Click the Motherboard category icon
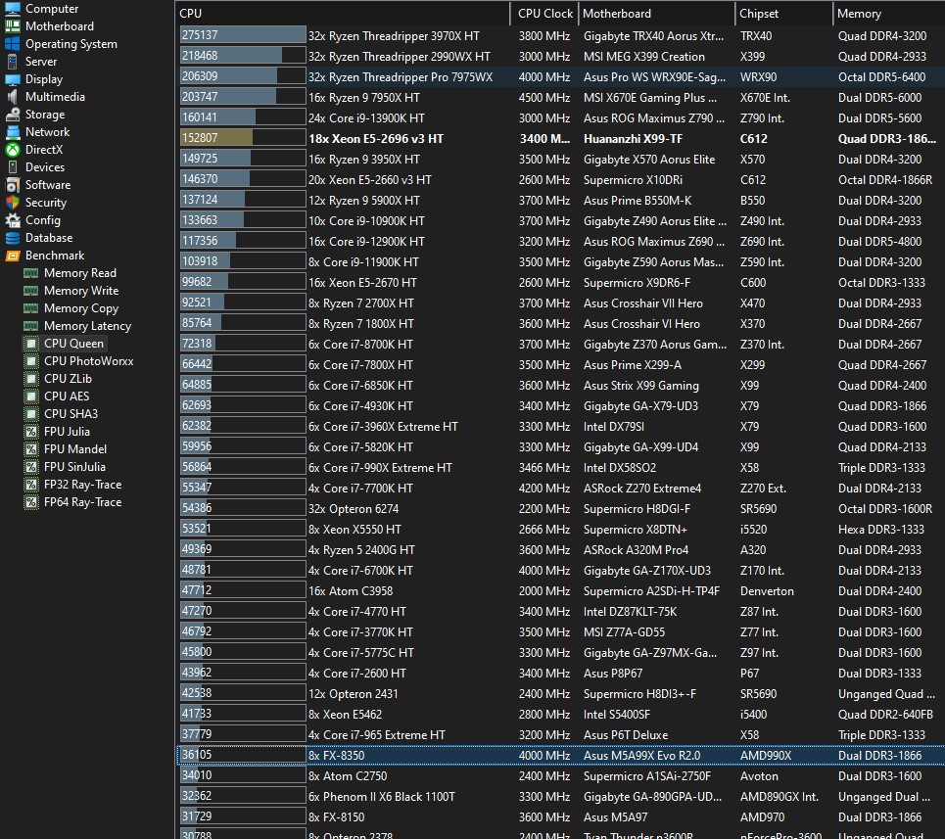Screen dimensions: 945x839 point(13,25)
